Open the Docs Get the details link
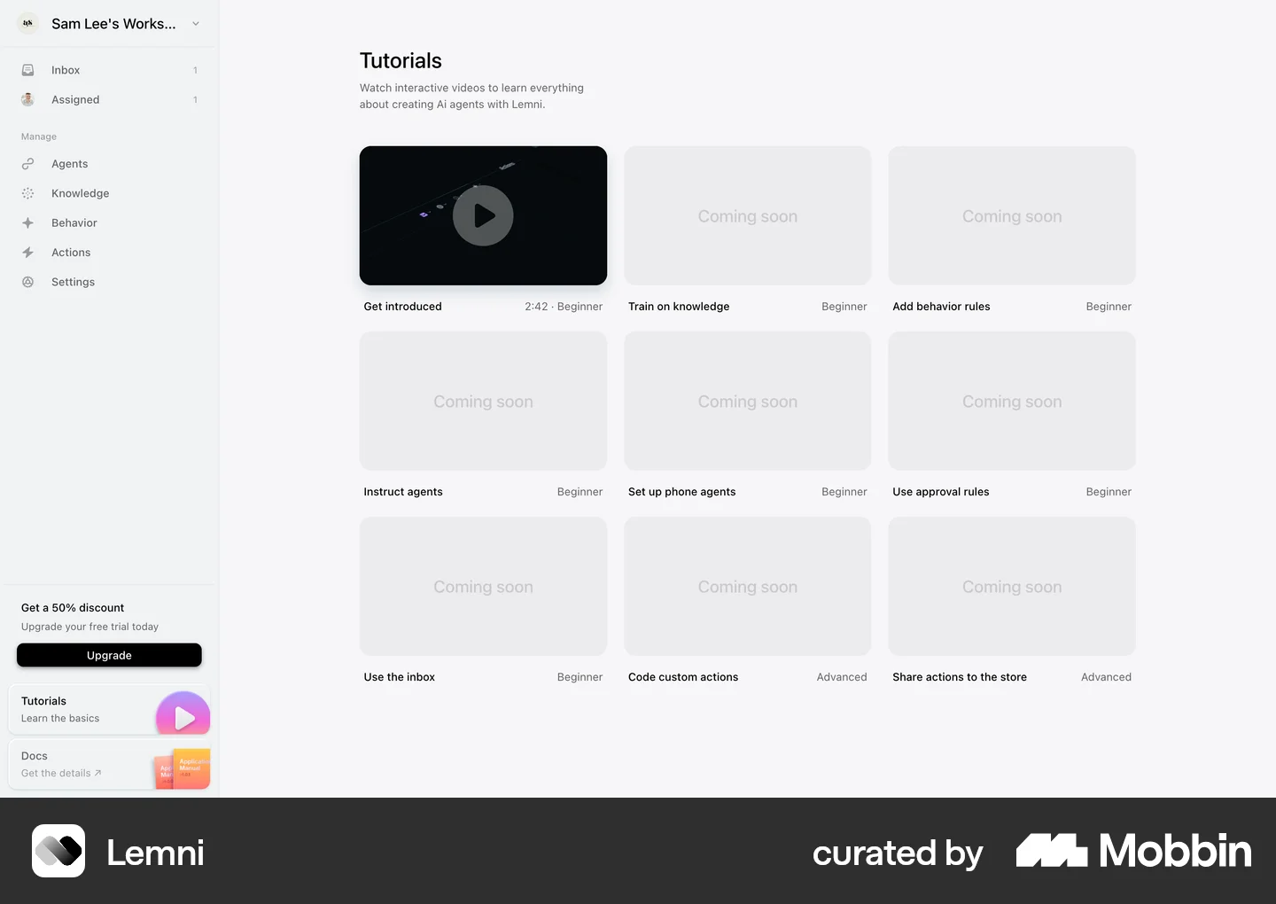This screenshot has width=1276, height=904. click(x=109, y=764)
